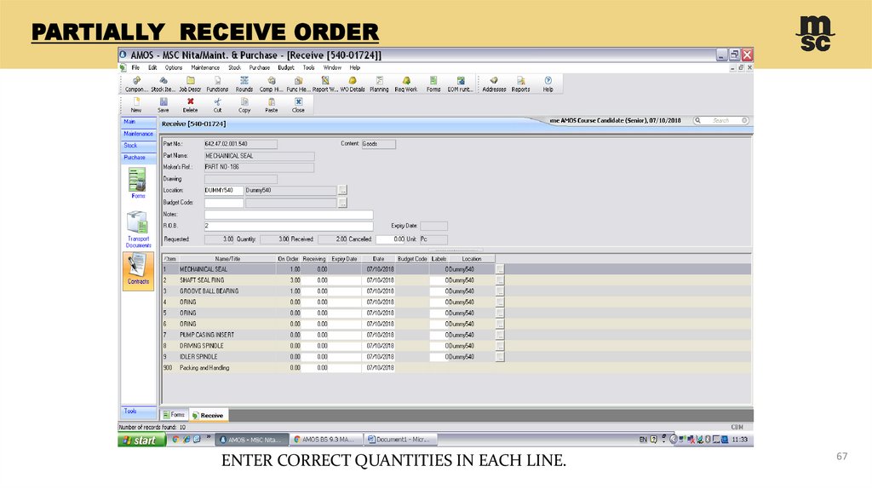Switch to AMOS BS 9.3 taskbar window
The image size is (872, 489).
point(326,440)
